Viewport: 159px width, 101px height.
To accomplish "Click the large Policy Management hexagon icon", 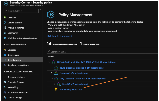I will [51, 15].
